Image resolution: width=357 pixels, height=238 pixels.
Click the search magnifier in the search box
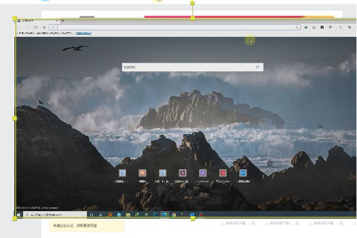pos(257,67)
